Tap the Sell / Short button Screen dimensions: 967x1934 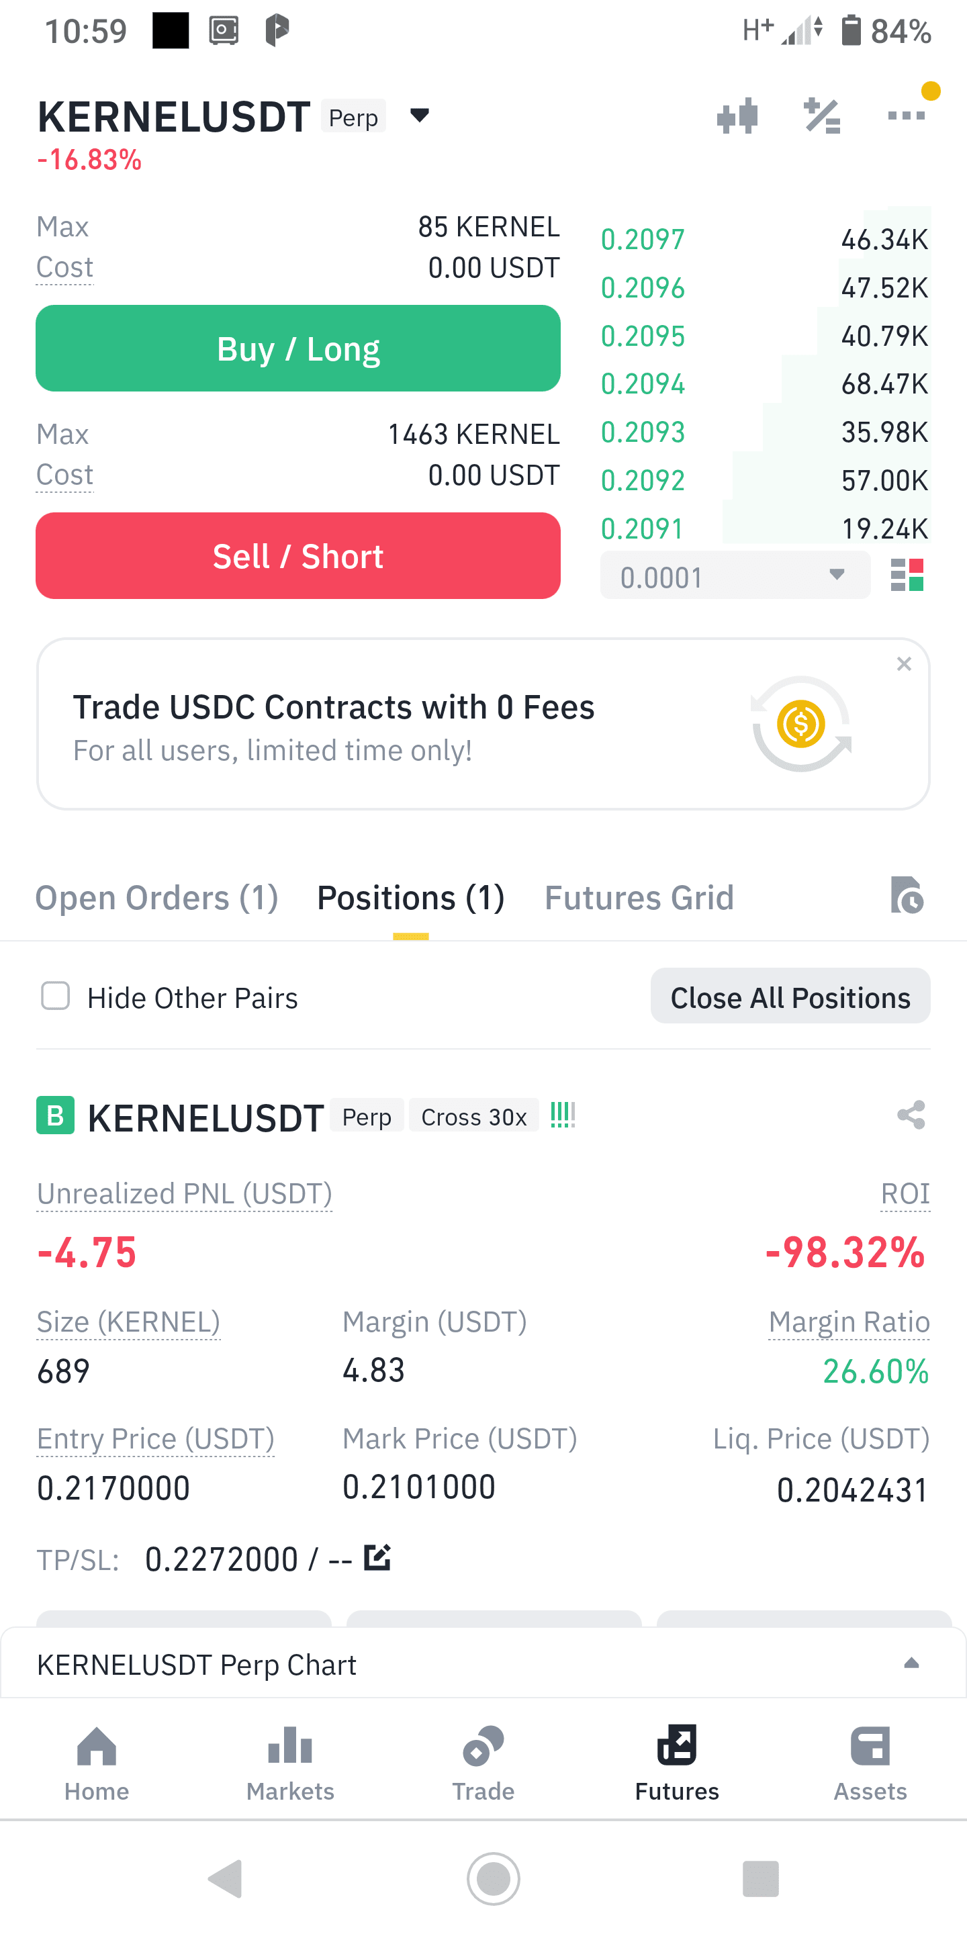point(298,556)
